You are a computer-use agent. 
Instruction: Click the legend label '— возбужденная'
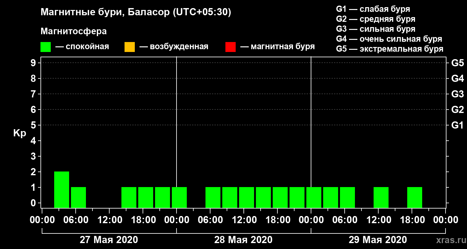174,47
